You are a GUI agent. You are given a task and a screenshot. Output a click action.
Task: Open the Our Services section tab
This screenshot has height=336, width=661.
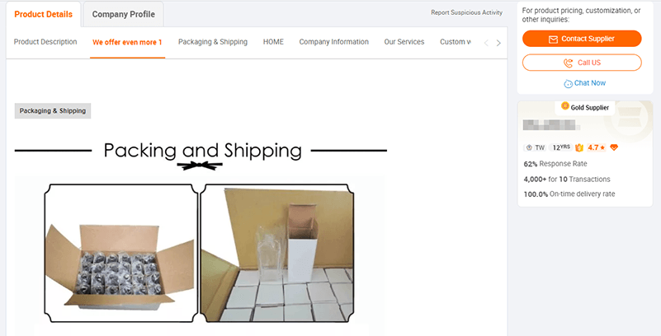pyautogui.click(x=404, y=42)
